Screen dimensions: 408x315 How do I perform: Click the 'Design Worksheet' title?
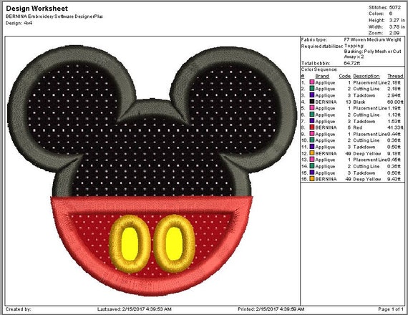[37, 9]
